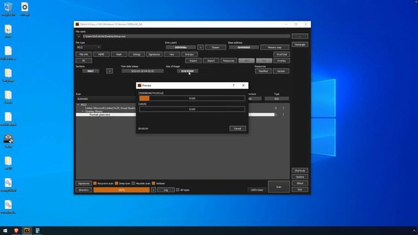Open the About dialog
Screen dimensions: 418x235
click(x=300, y=183)
